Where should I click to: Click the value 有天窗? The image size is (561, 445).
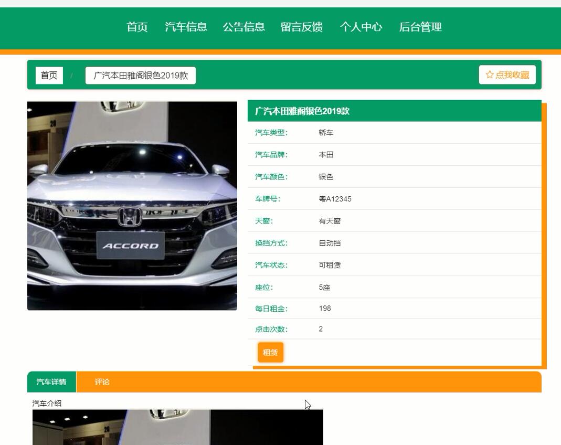[330, 221]
